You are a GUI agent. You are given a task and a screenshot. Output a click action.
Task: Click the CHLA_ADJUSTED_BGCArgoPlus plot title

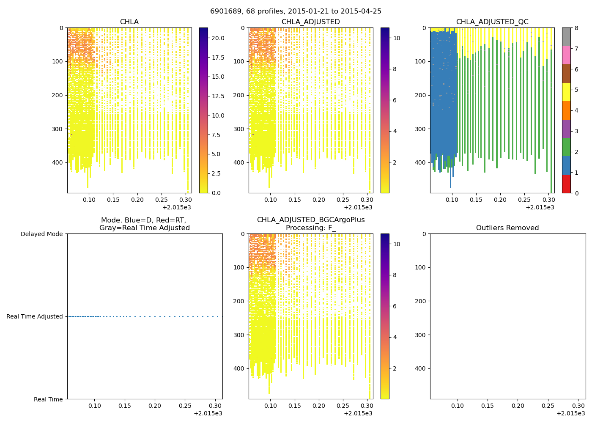(310, 220)
